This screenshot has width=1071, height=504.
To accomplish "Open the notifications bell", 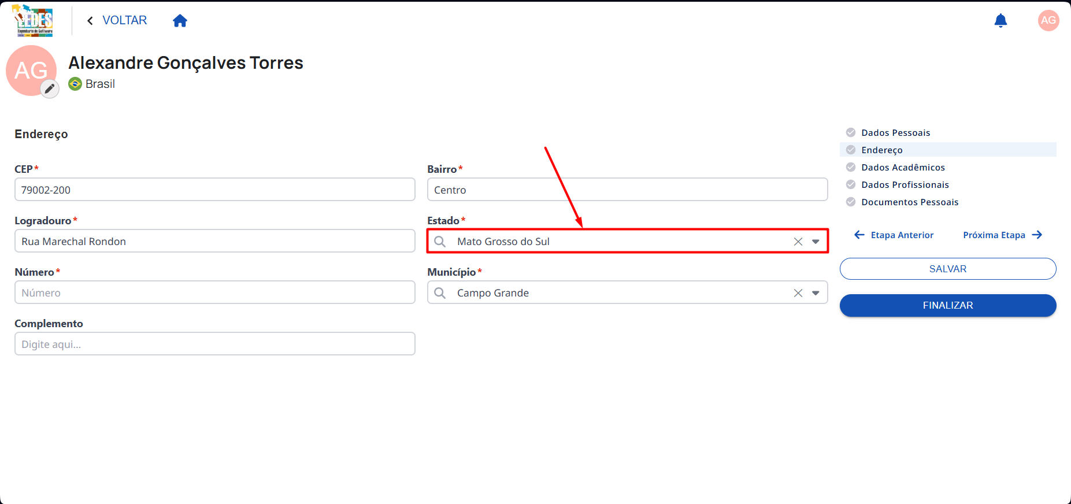I will [1000, 21].
